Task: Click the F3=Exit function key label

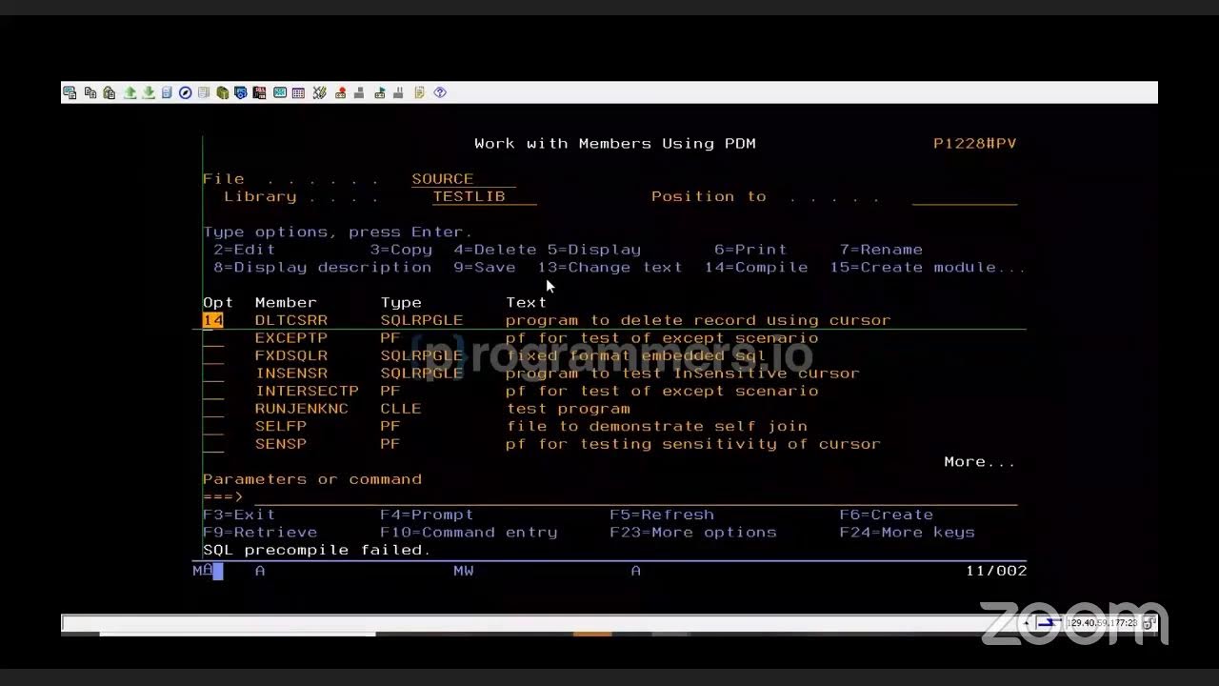Action: pyautogui.click(x=239, y=514)
